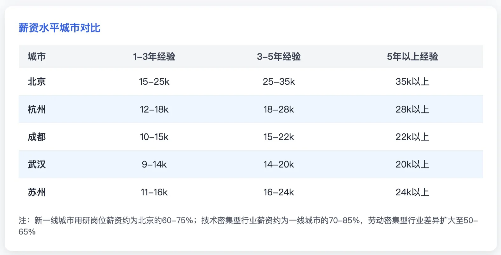Click the 28k以上 cell

click(x=412, y=109)
